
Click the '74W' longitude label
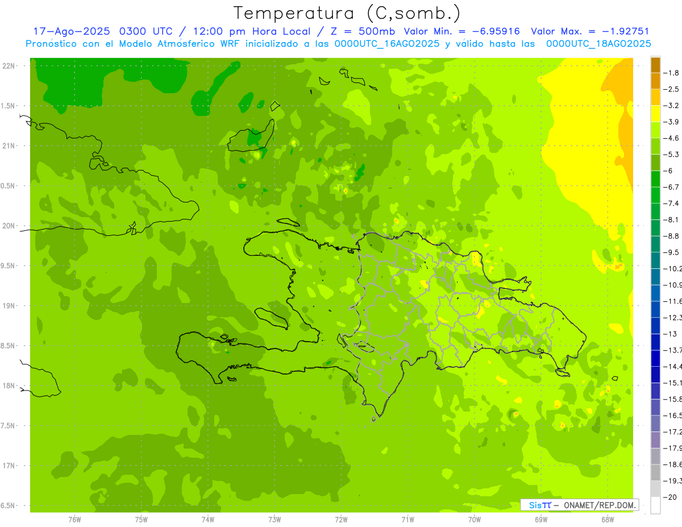pyautogui.click(x=208, y=520)
